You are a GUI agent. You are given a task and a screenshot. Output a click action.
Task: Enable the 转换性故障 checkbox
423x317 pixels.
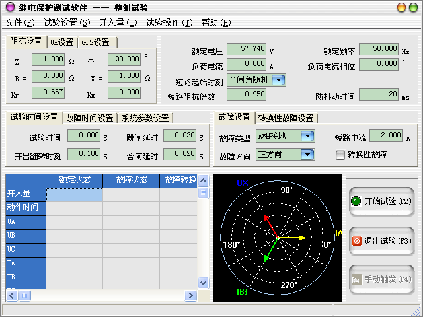click(x=340, y=155)
